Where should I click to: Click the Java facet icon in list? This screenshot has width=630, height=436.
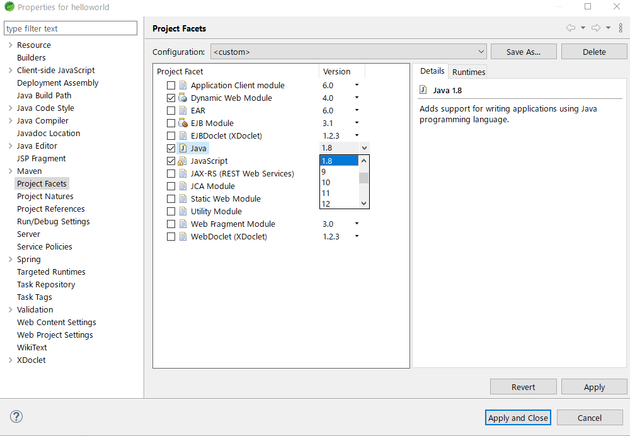pos(183,148)
